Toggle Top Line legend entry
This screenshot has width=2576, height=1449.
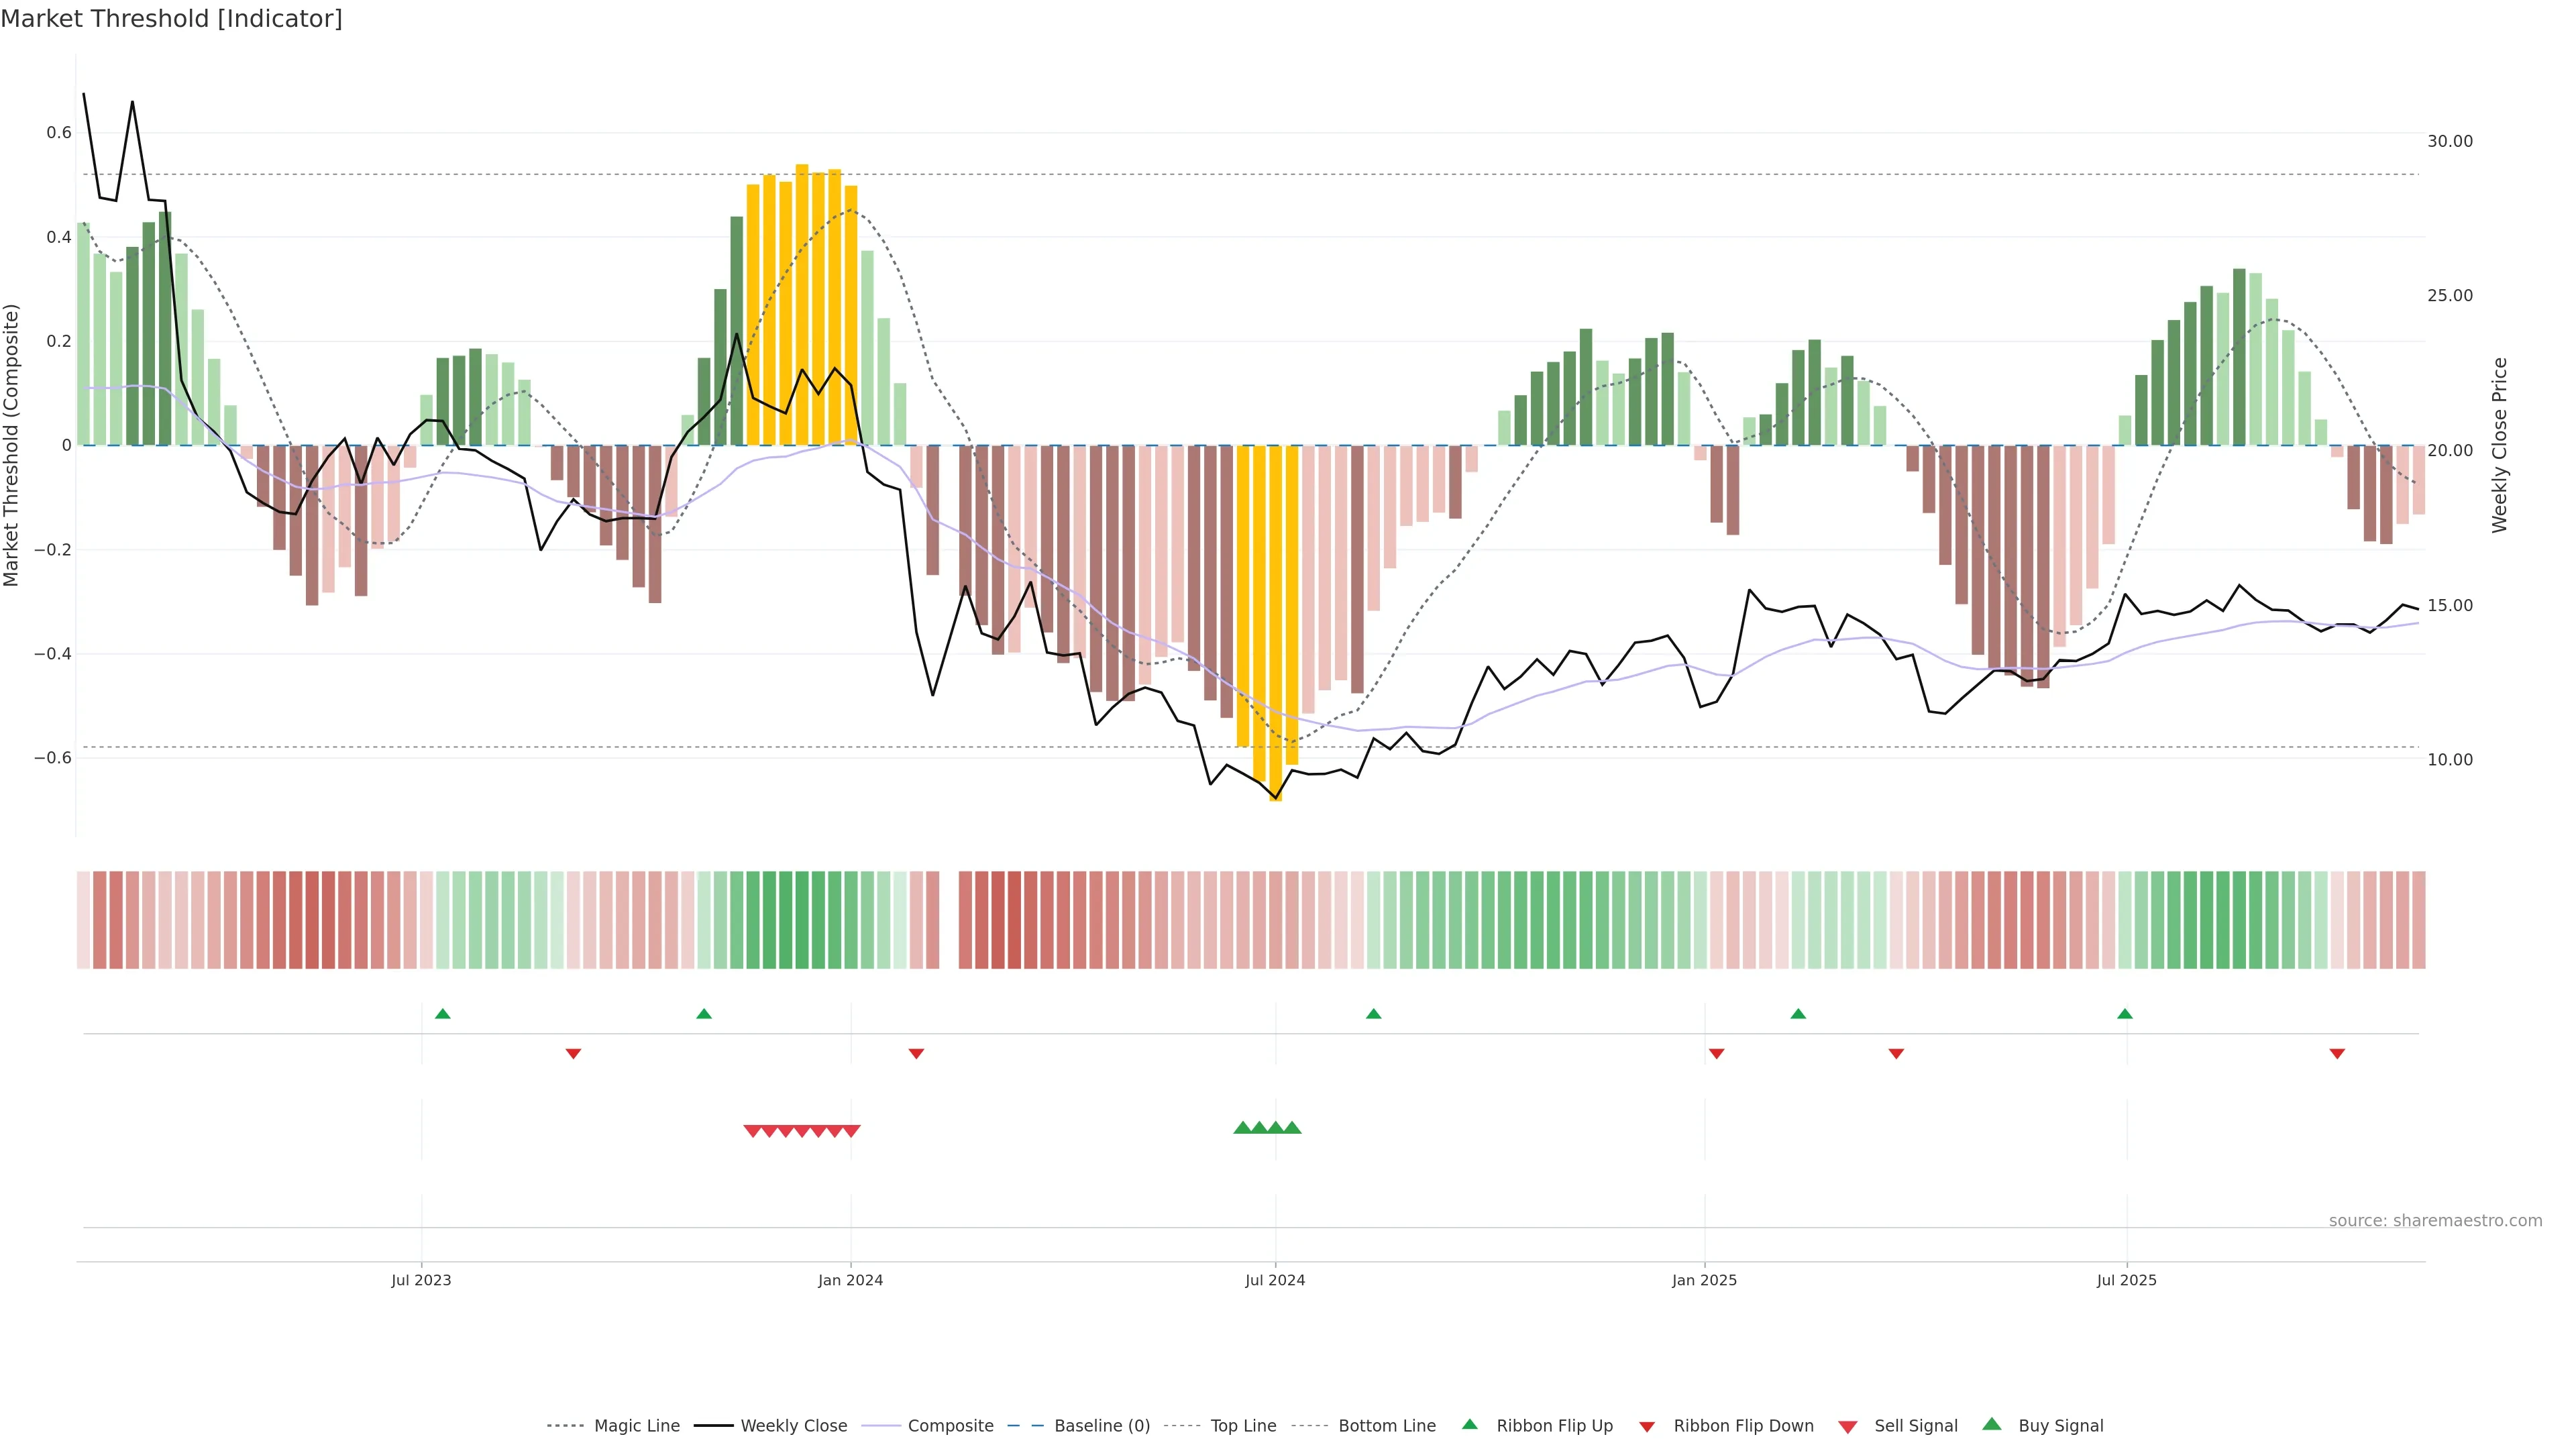pos(1243,1426)
